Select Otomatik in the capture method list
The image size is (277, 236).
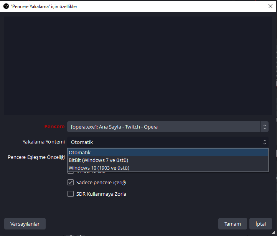click(168, 152)
